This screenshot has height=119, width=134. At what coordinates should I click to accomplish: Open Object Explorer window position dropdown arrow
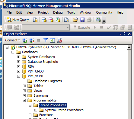(120, 34)
